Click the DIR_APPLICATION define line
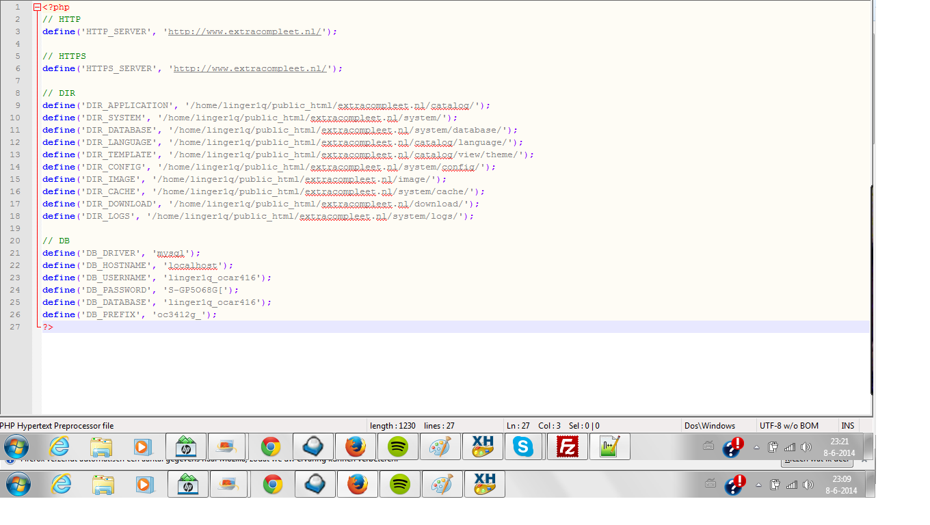 point(267,105)
